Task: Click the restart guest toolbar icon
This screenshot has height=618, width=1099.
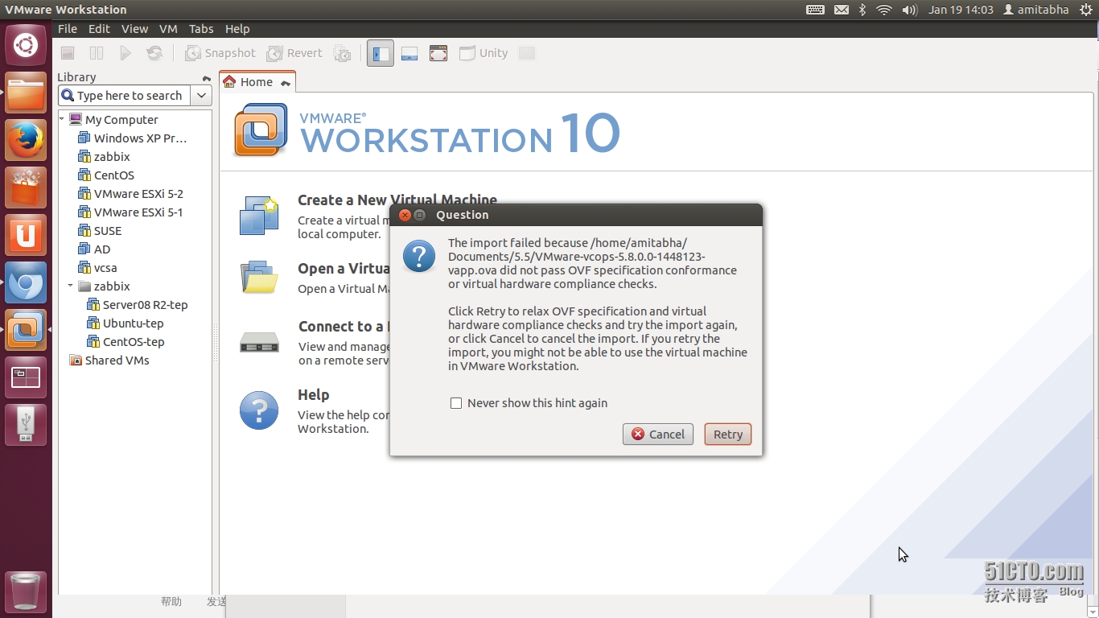Action: tap(154, 53)
